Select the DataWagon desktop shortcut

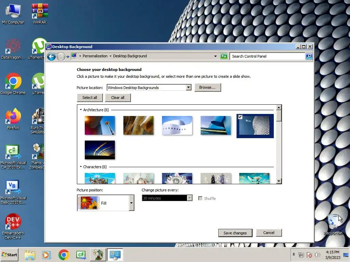13,49
